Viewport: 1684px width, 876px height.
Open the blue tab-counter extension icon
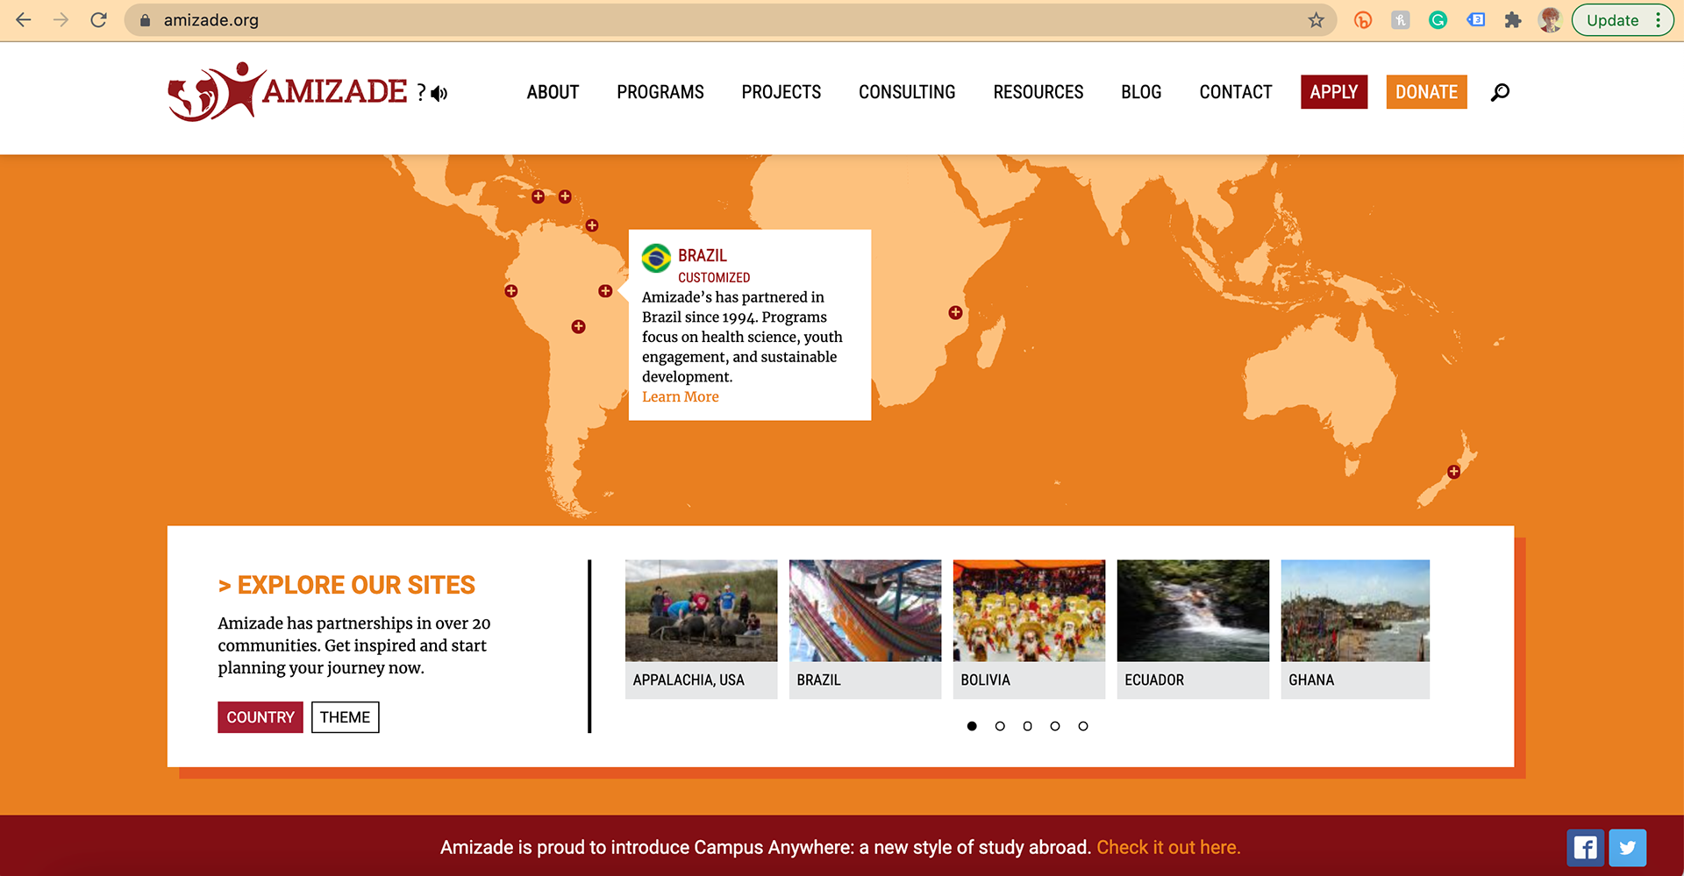[1476, 20]
